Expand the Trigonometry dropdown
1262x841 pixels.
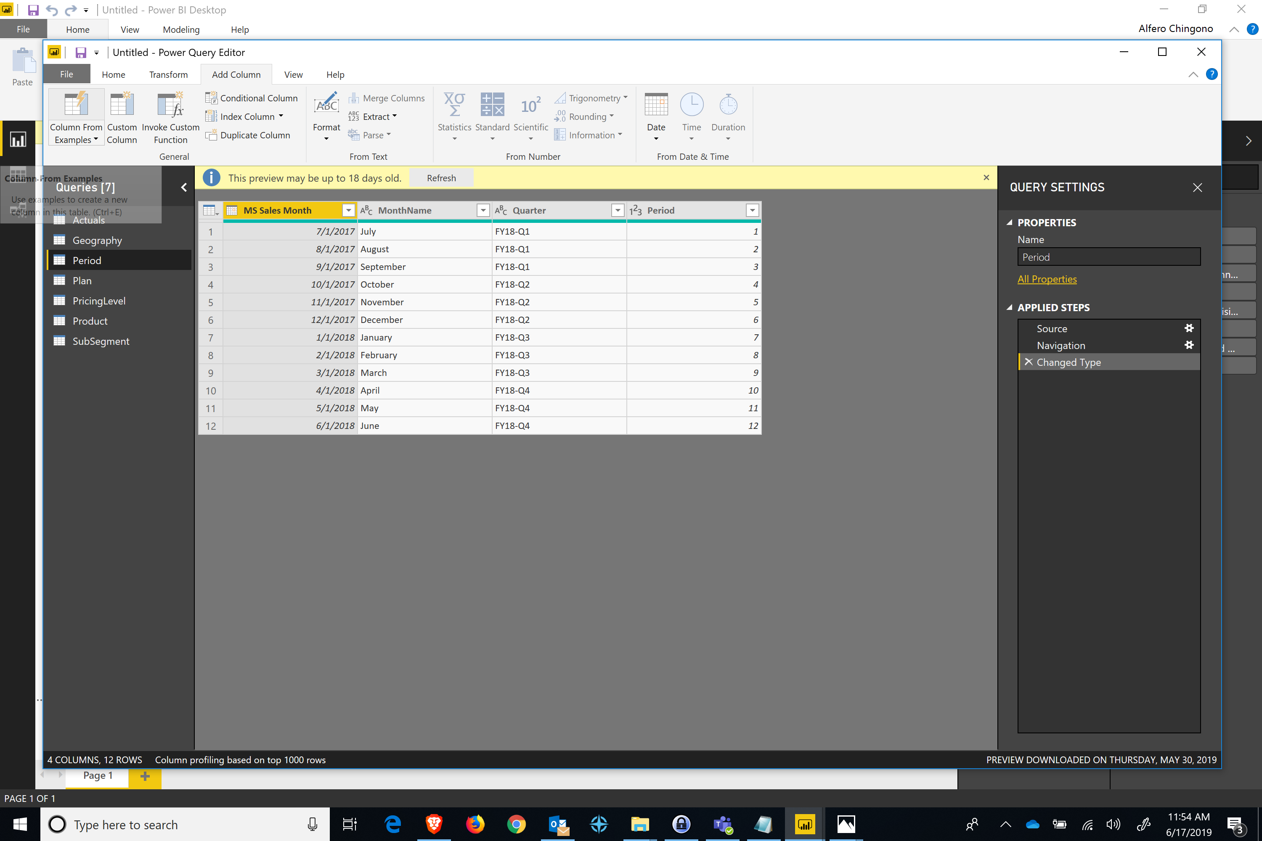pos(625,98)
